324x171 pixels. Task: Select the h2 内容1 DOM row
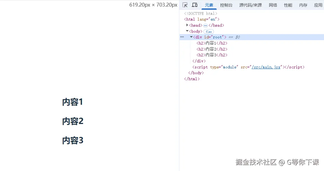(x=212, y=43)
